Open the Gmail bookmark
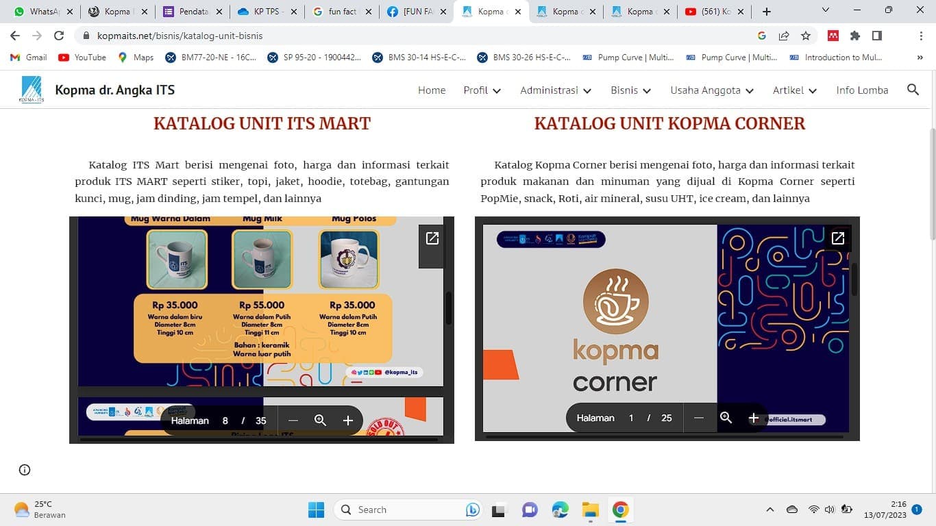936x526 pixels. pyautogui.click(x=29, y=58)
